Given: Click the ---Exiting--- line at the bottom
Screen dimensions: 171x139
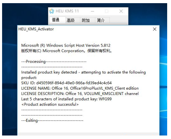Looking at the screenshot, I should [52, 120].
